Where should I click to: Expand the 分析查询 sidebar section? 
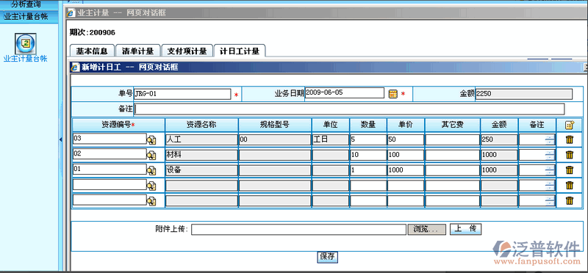26,4
